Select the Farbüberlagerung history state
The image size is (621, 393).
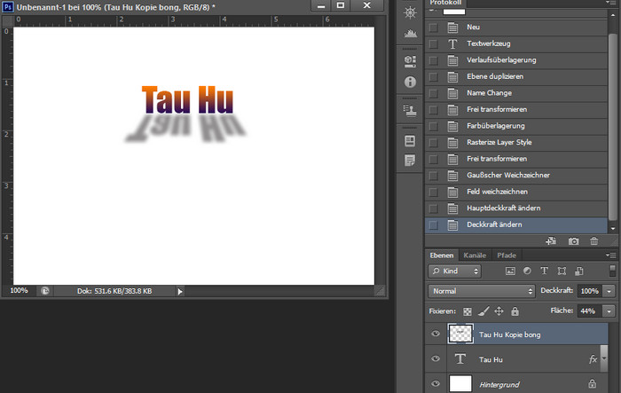coord(515,126)
